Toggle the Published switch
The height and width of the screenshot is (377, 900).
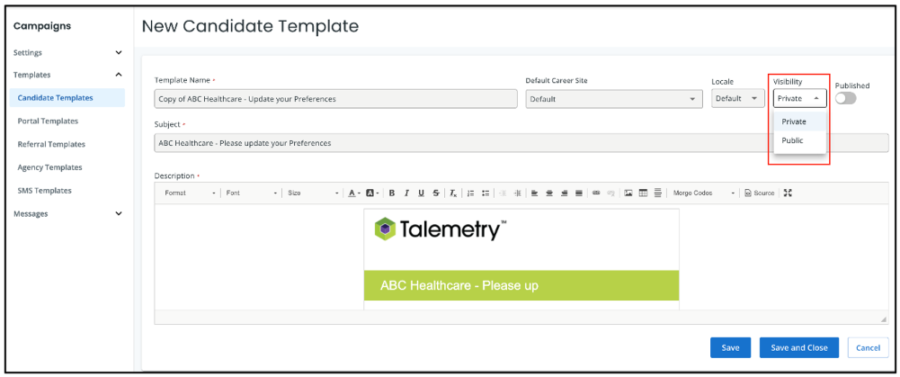pos(845,99)
